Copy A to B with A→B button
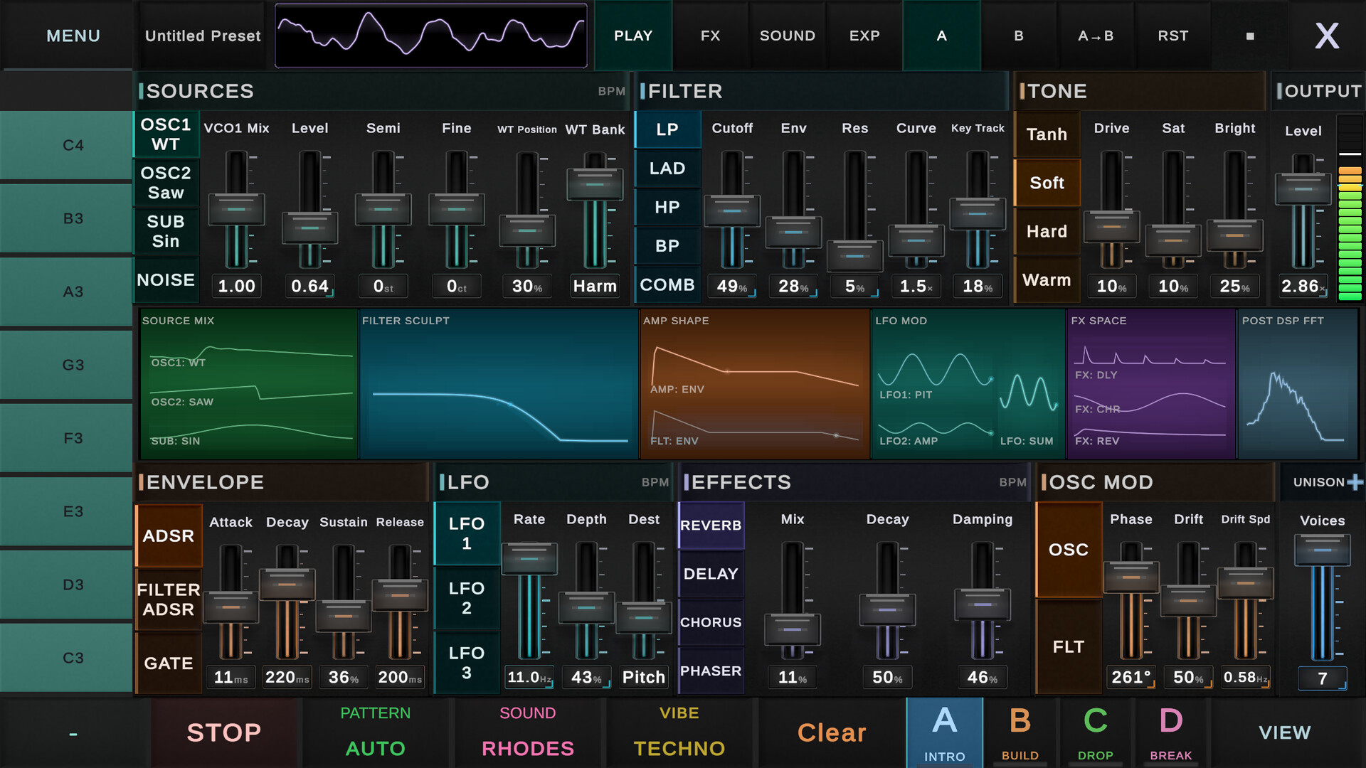The width and height of the screenshot is (1366, 768). (1096, 36)
